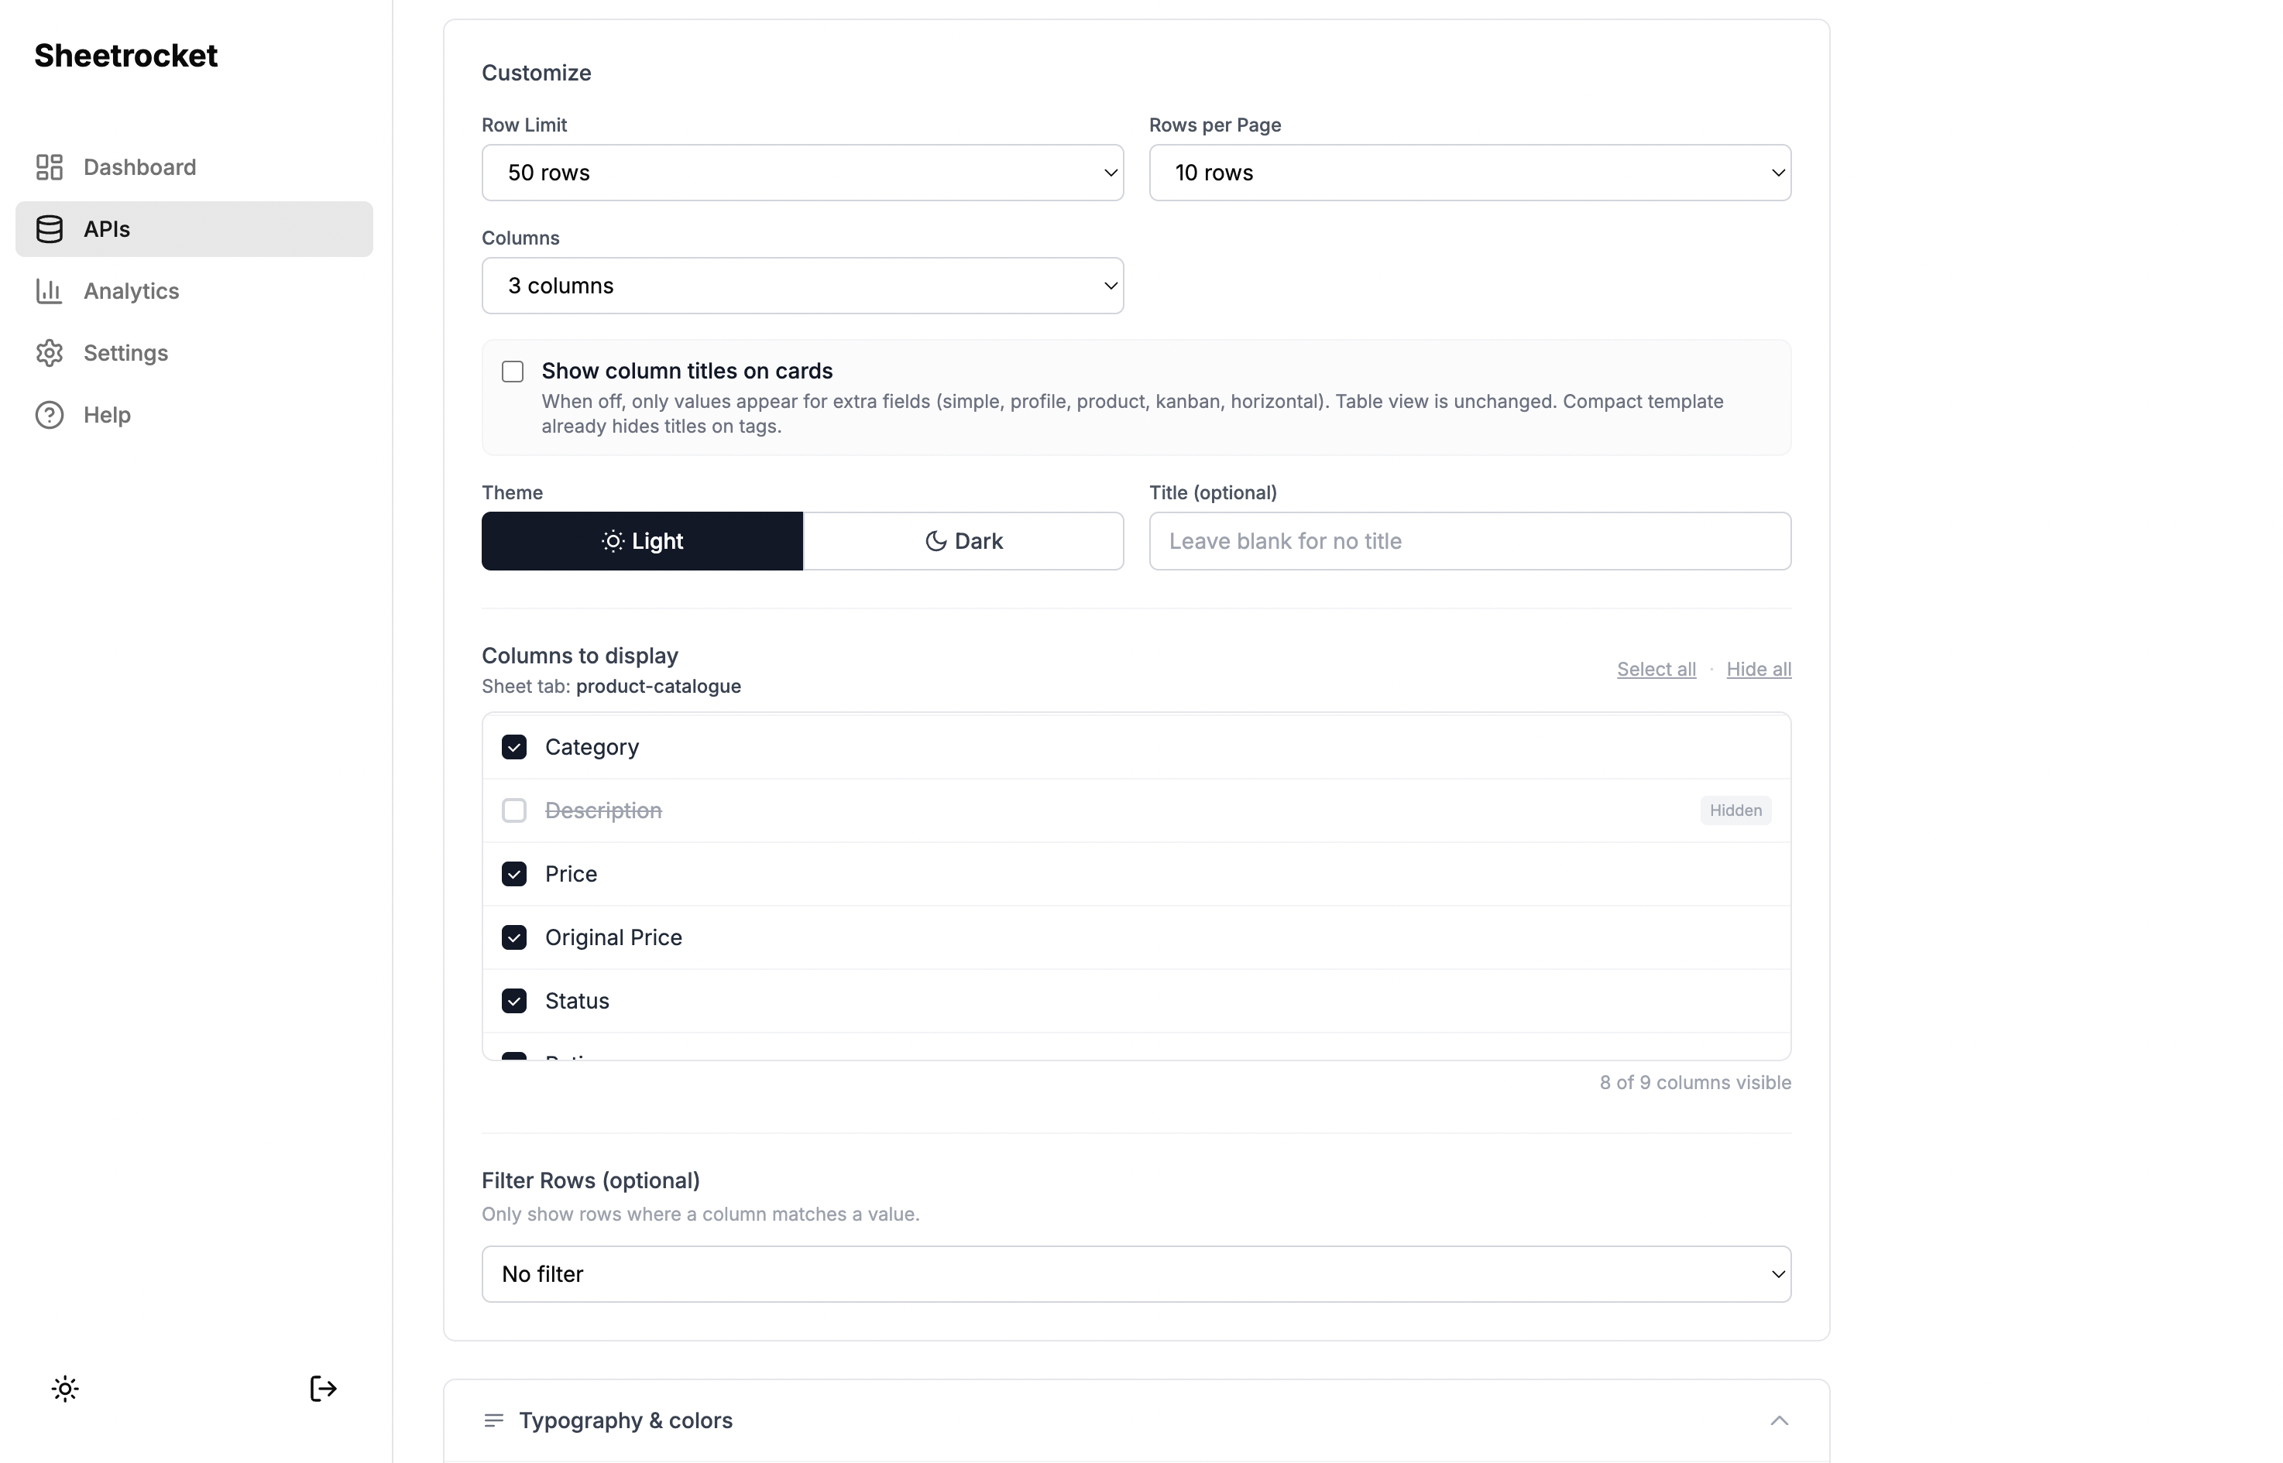Click the Help question mark icon
Viewport: 2283px width, 1463px height.
(50, 415)
